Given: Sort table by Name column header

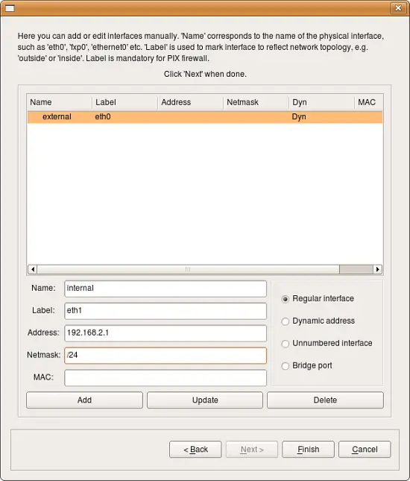Looking at the screenshot, I should [x=60, y=102].
